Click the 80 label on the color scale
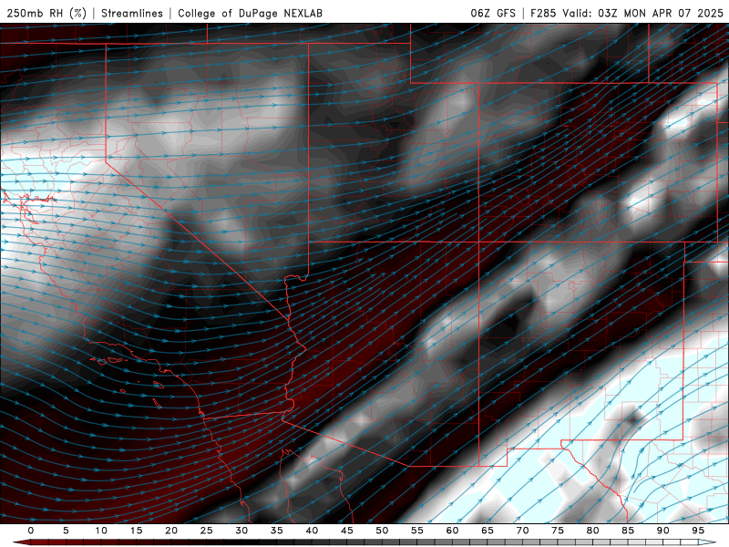The width and height of the screenshot is (729, 547). coord(592,531)
